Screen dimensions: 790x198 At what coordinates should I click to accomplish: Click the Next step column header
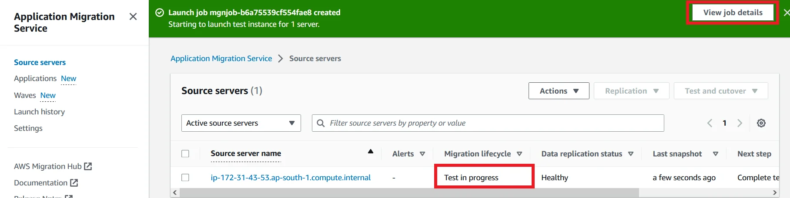pyautogui.click(x=754, y=154)
